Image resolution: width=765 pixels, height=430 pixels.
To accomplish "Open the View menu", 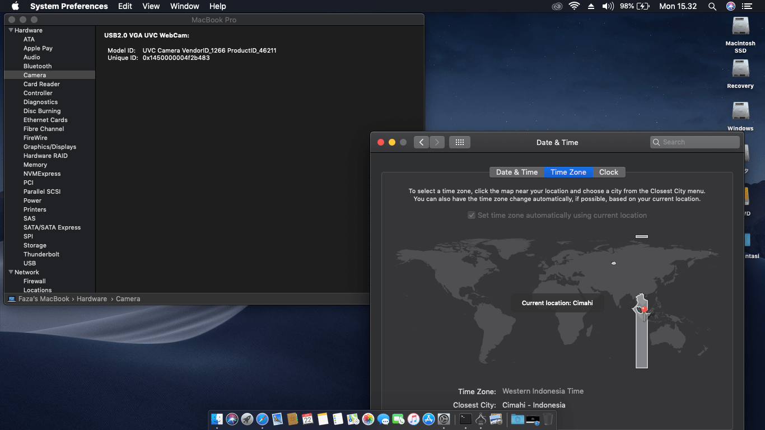I will 151,6.
